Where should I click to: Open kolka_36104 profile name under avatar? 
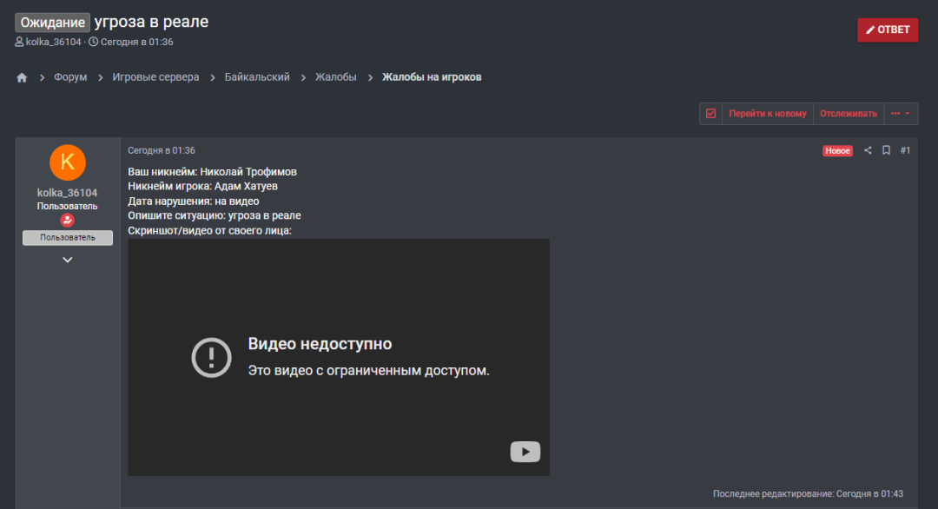point(67,193)
